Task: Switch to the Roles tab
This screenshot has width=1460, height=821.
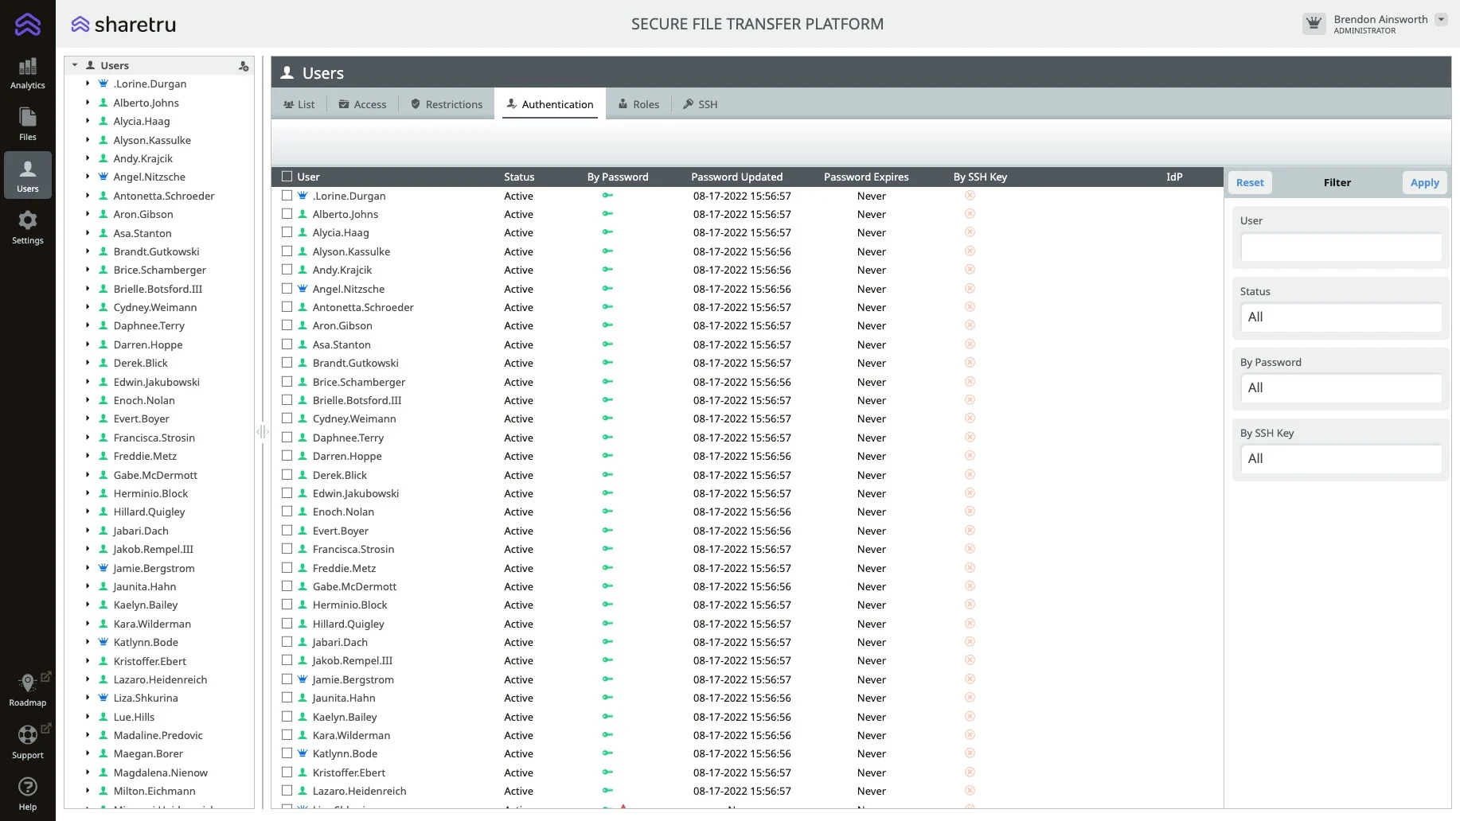Action: 638,104
